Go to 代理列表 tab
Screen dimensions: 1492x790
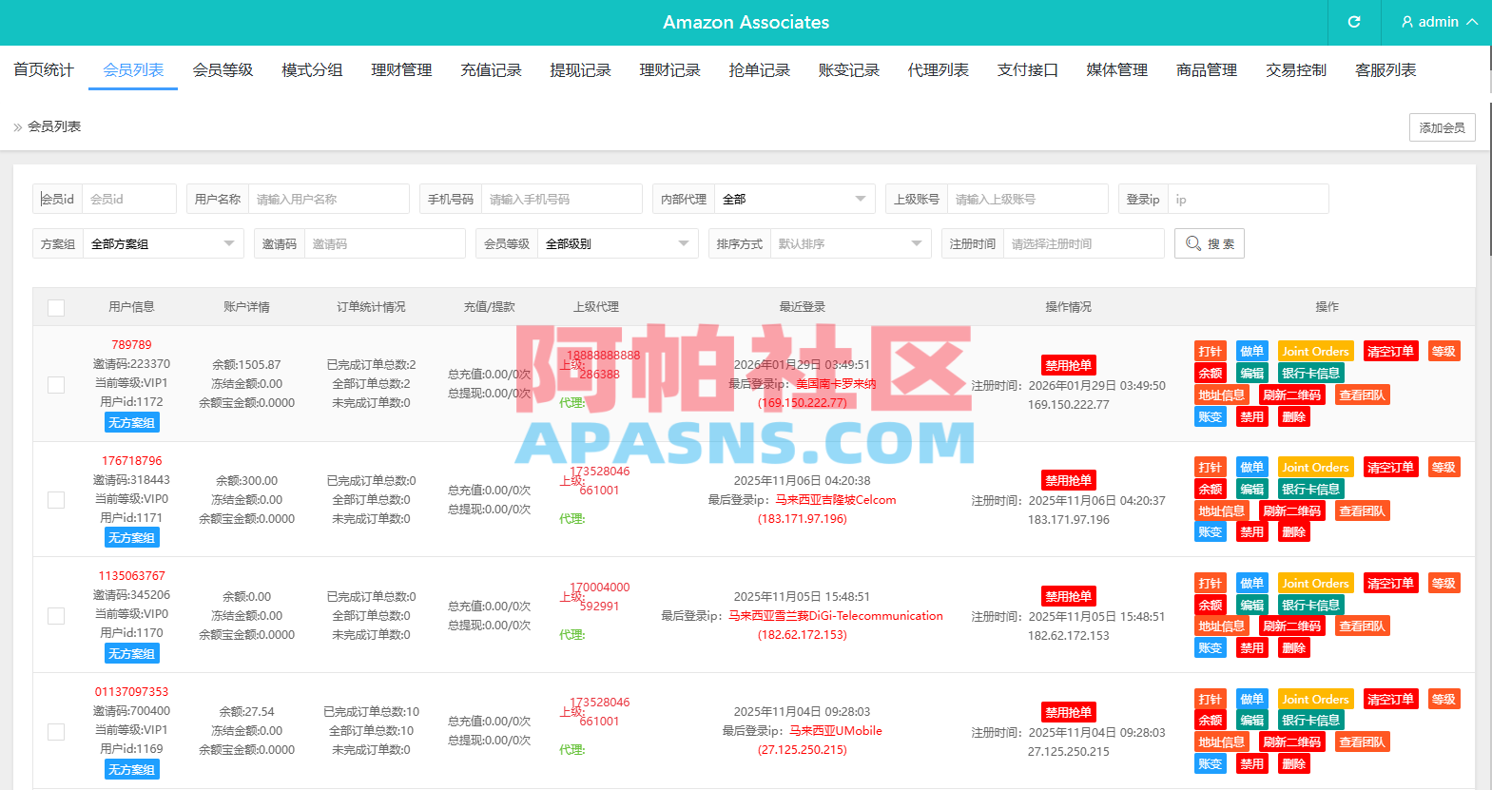click(938, 69)
